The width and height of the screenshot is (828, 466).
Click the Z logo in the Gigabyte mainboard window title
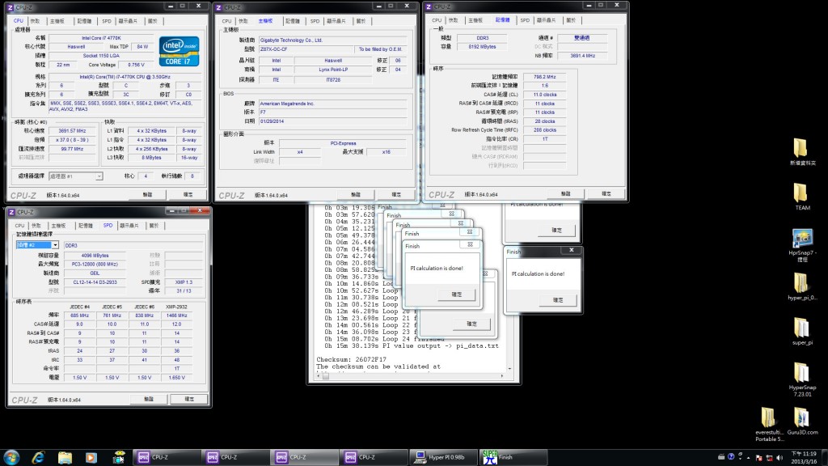pyautogui.click(x=218, y=7)
